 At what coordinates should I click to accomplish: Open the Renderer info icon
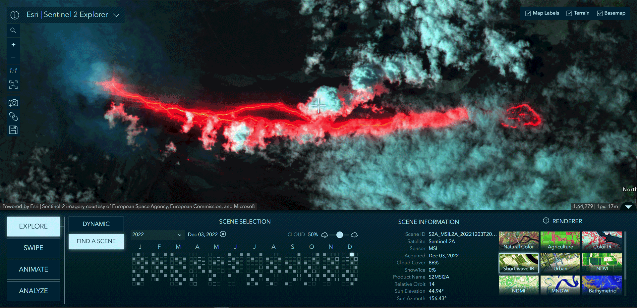(x=546, y=221)
